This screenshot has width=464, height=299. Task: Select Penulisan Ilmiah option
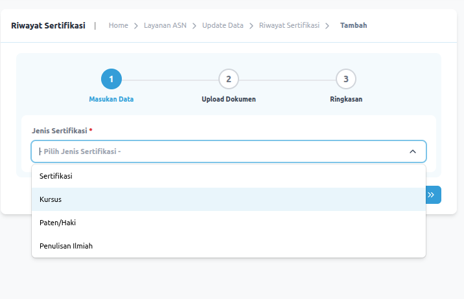pos(66,246)
